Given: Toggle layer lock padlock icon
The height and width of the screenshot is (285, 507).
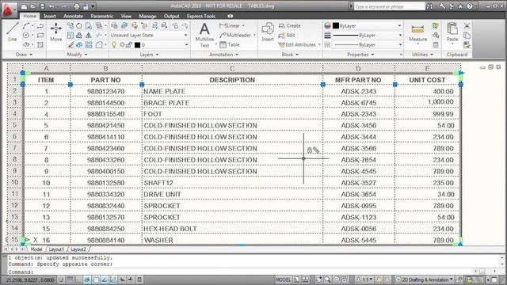Looking at the screenshot, I should [129, 45].
